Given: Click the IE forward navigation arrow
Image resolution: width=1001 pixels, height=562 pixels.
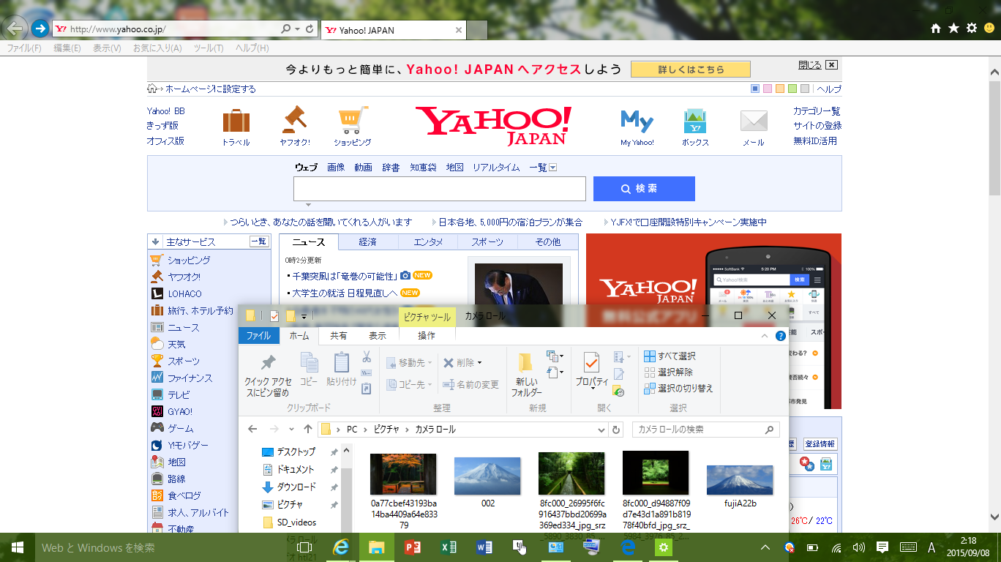Looking at the screenshot, I should [x=40, y=29].
